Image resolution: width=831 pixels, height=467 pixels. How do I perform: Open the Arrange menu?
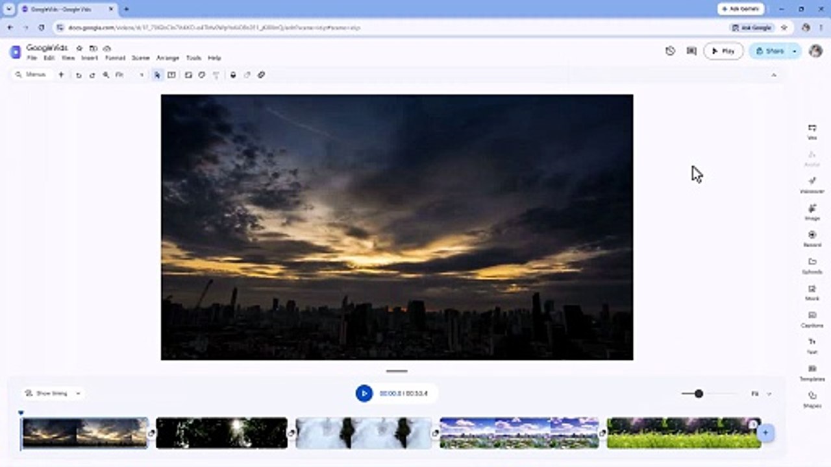167,58
